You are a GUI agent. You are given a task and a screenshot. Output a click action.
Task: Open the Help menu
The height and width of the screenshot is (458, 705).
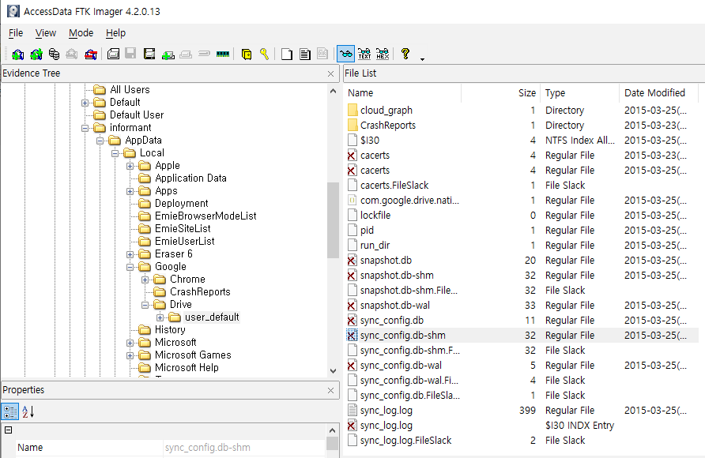[x=115, y=33]
